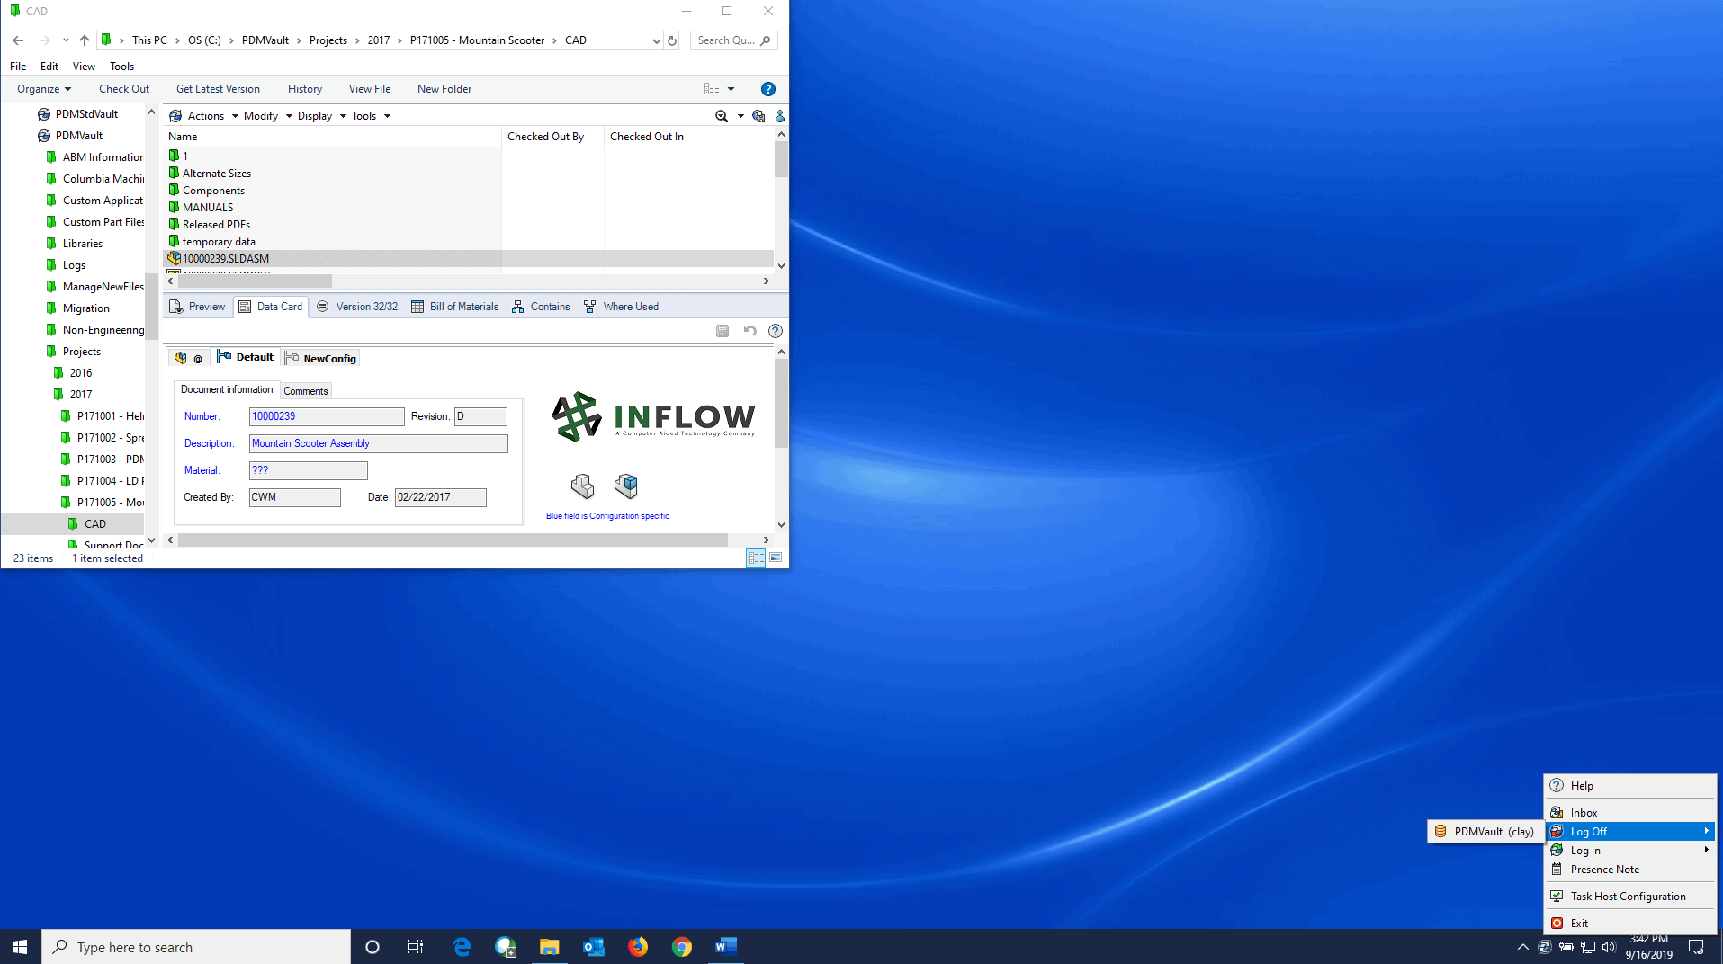Click the save data card disk icon
The height and width of the screenshot is (964, 1723).
[722, 331]
